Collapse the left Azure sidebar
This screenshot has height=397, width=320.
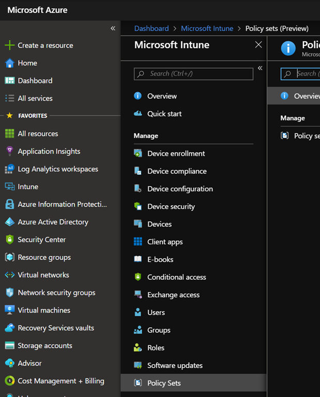pyautogui.click(x=113, y=28)
